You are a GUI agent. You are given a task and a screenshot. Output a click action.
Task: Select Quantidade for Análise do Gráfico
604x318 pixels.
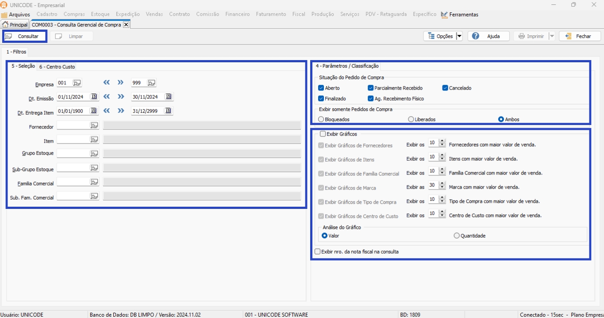tap(457, 236)
